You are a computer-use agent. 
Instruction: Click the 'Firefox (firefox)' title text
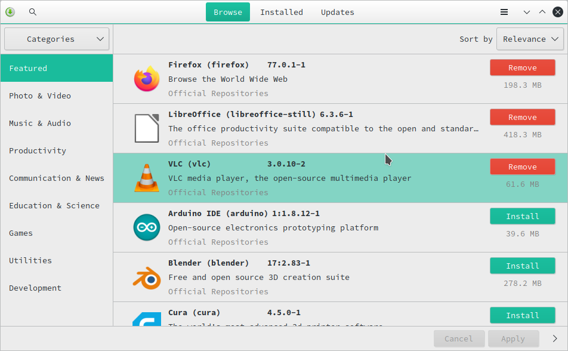[209, 65]
